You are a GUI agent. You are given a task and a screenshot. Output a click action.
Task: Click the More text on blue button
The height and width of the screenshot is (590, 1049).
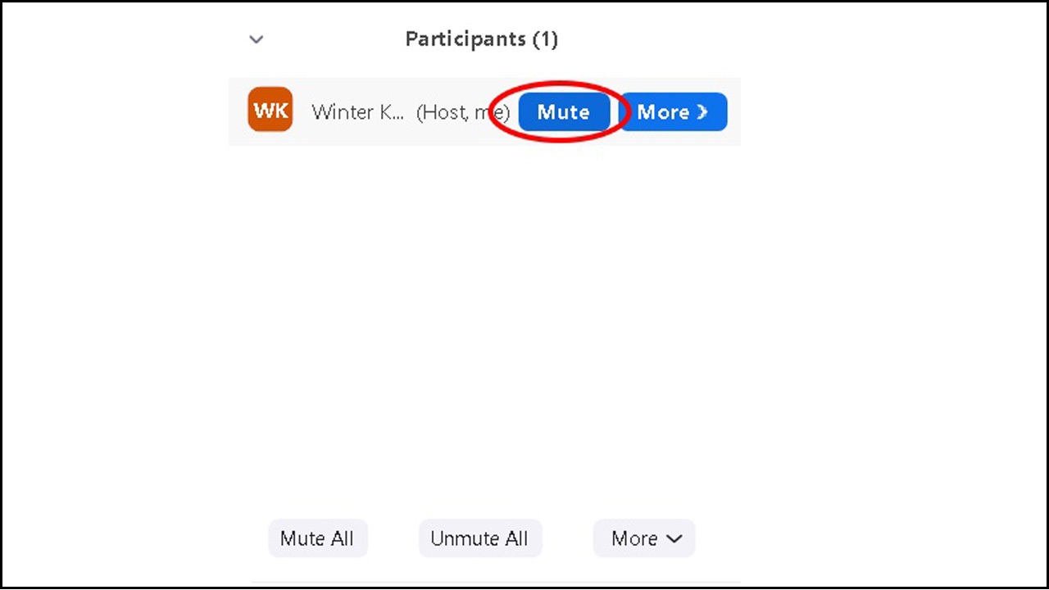[663, 112]
